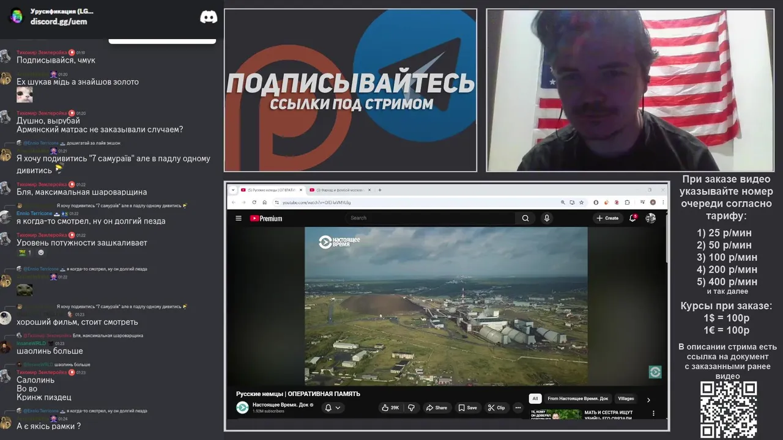Reload the page in browser

[254, 202]
